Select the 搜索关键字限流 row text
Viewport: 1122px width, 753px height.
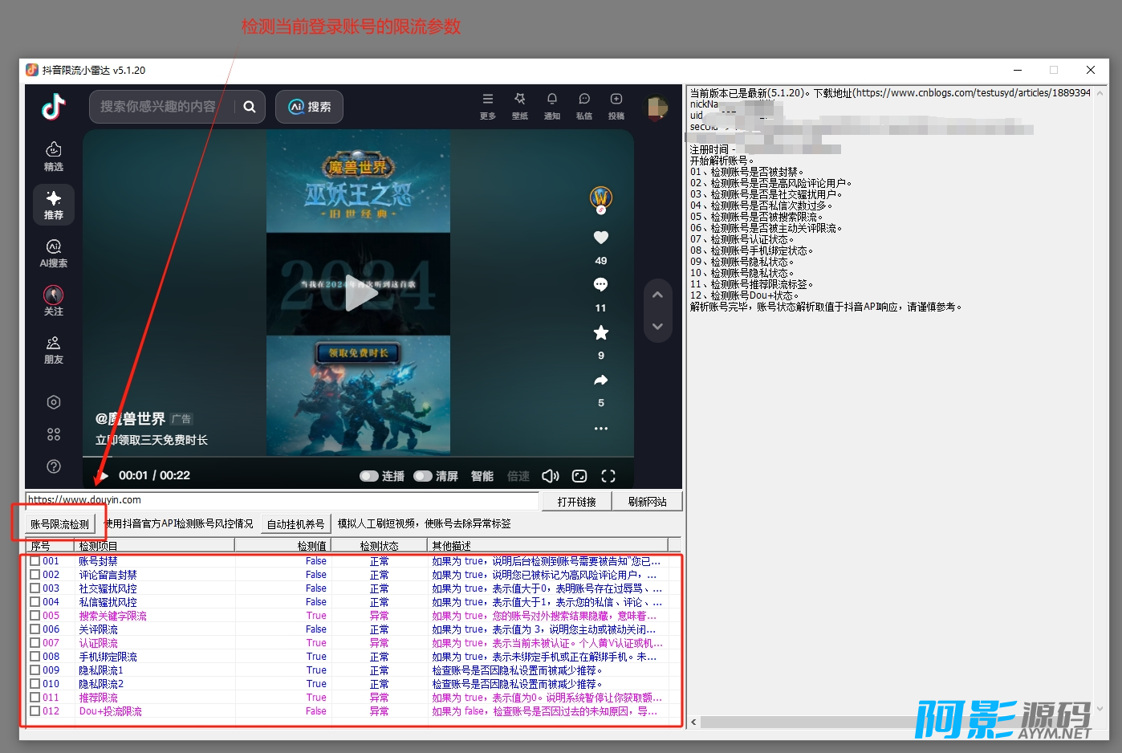(113, 616)
